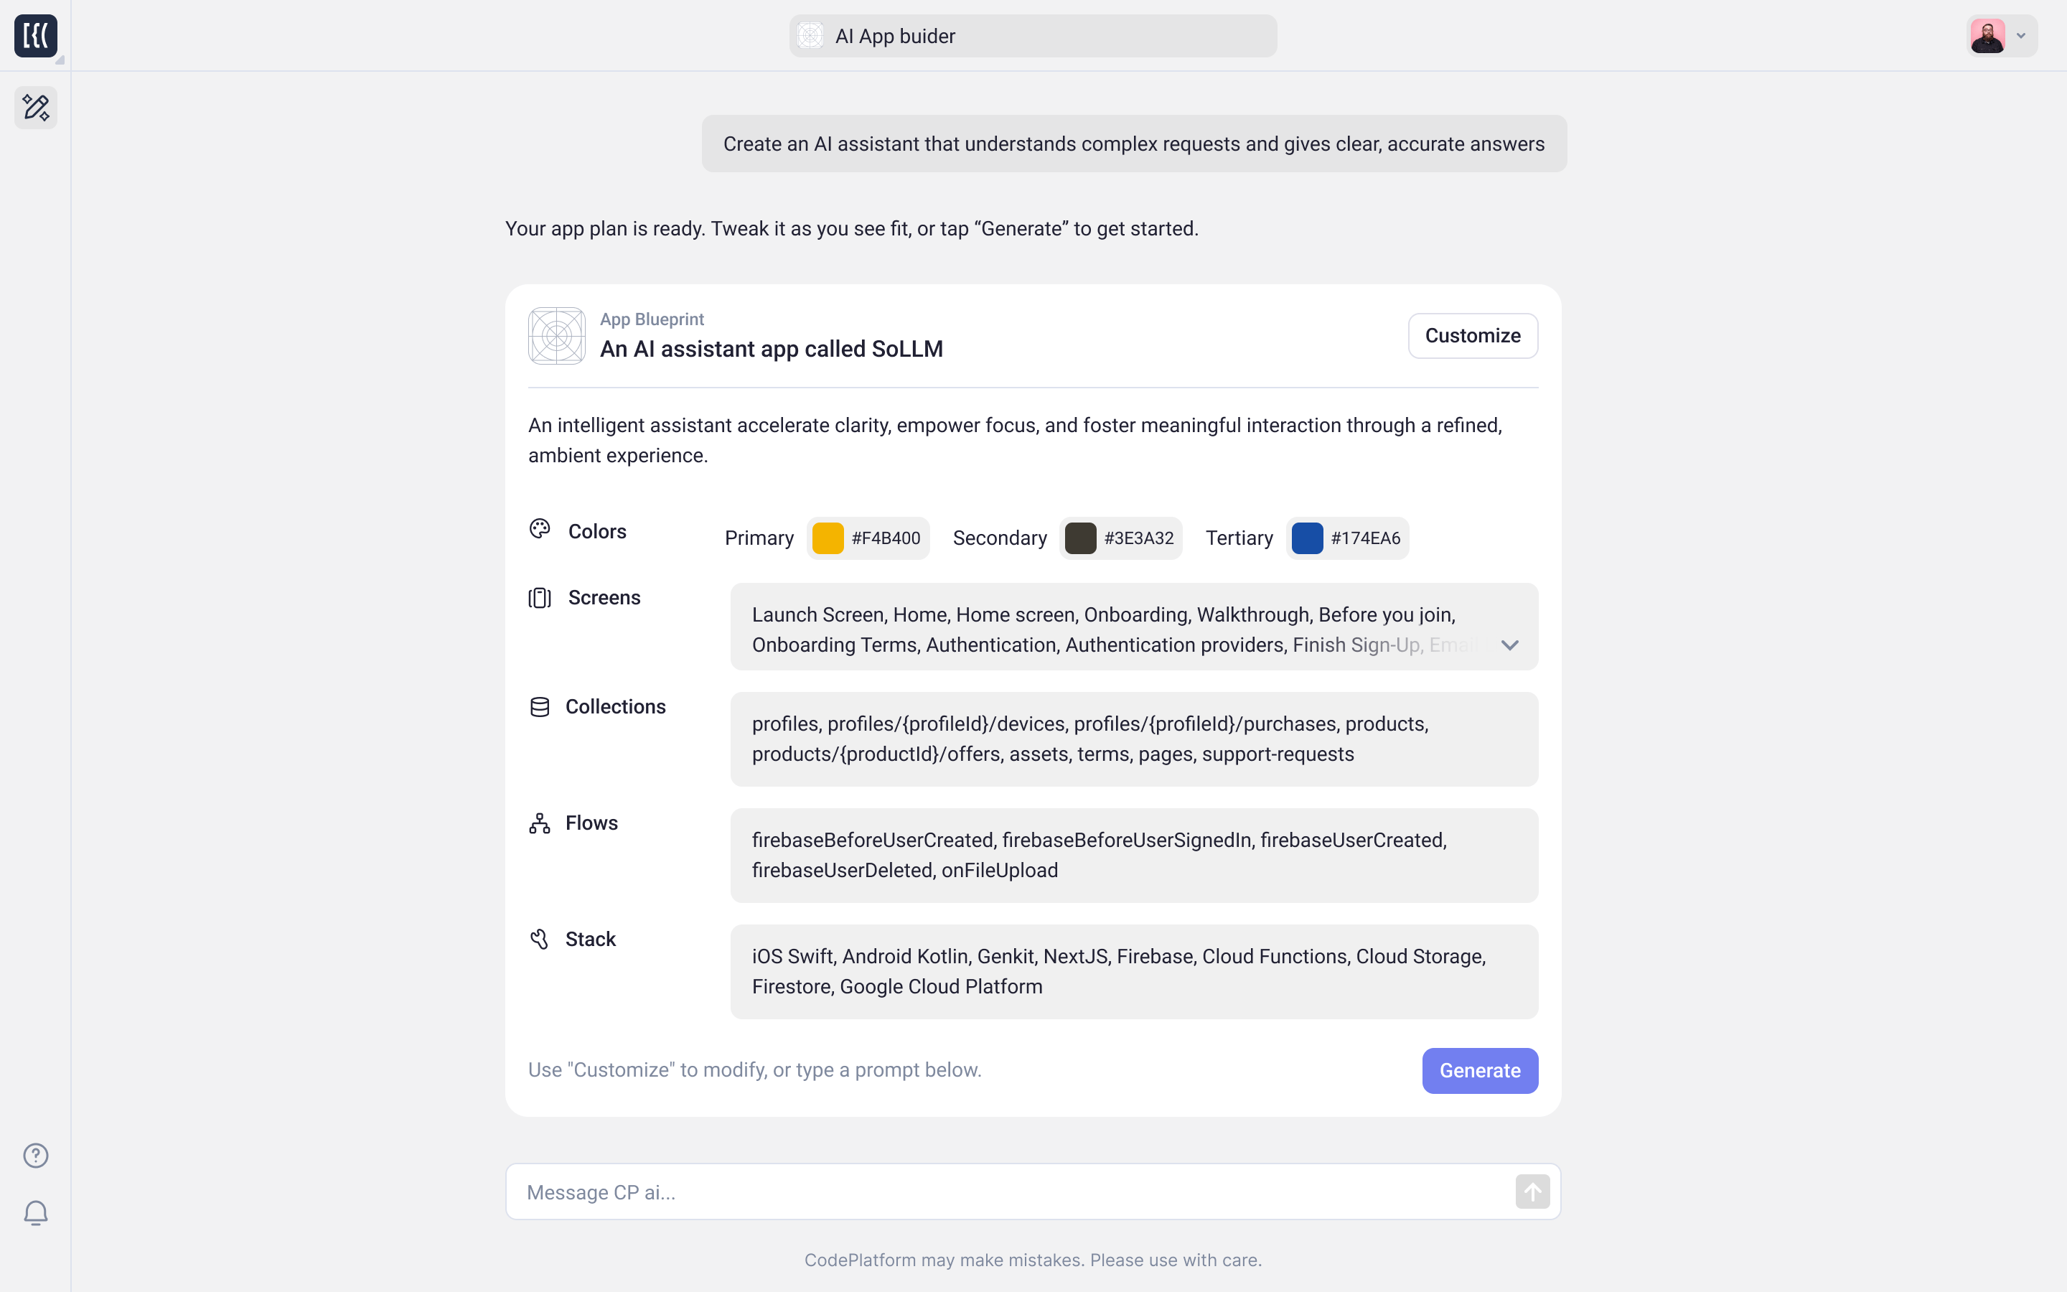Click the Screens device icon

coord(540,597)
